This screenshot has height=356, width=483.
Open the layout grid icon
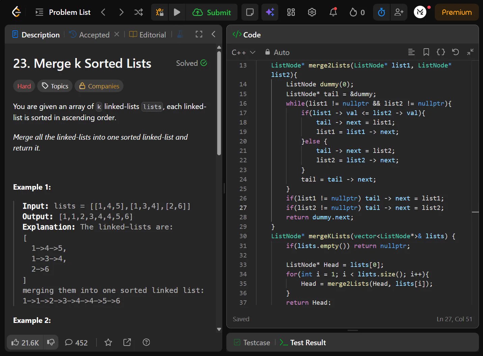[291, 12]
